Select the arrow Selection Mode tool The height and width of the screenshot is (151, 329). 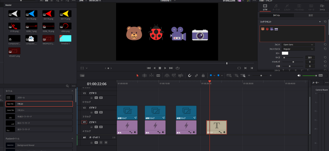pos(138,75)
